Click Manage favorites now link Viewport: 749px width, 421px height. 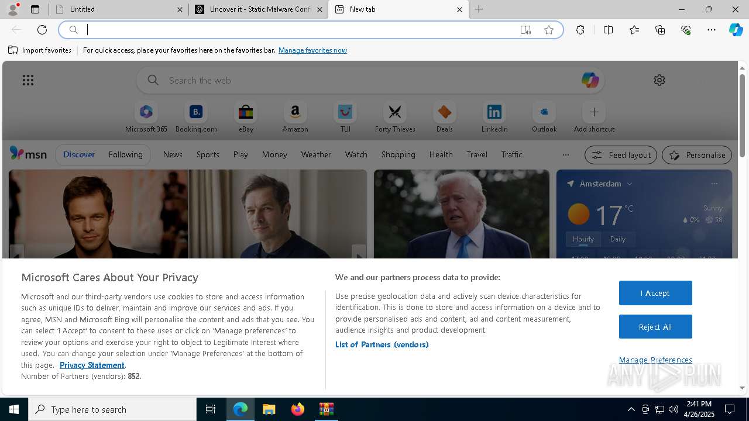312,50
